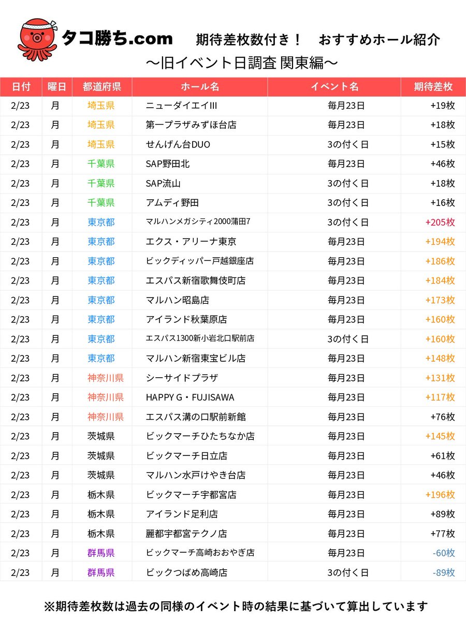
Task: Click the +194枚 expected value
Action: tap(440, 242)
